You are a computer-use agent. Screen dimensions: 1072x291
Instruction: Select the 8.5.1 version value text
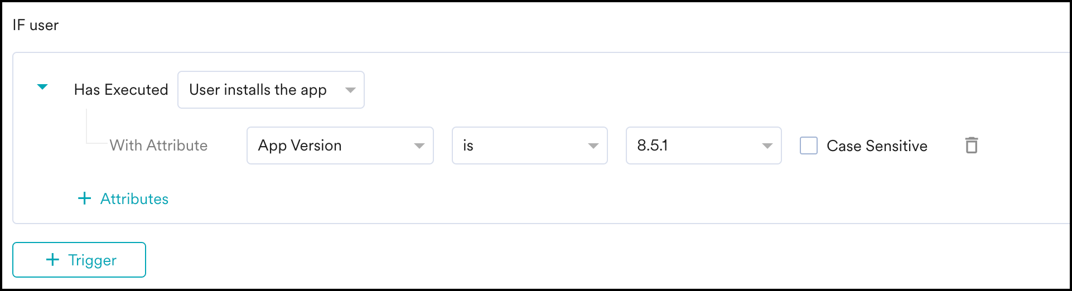point(653,145)
